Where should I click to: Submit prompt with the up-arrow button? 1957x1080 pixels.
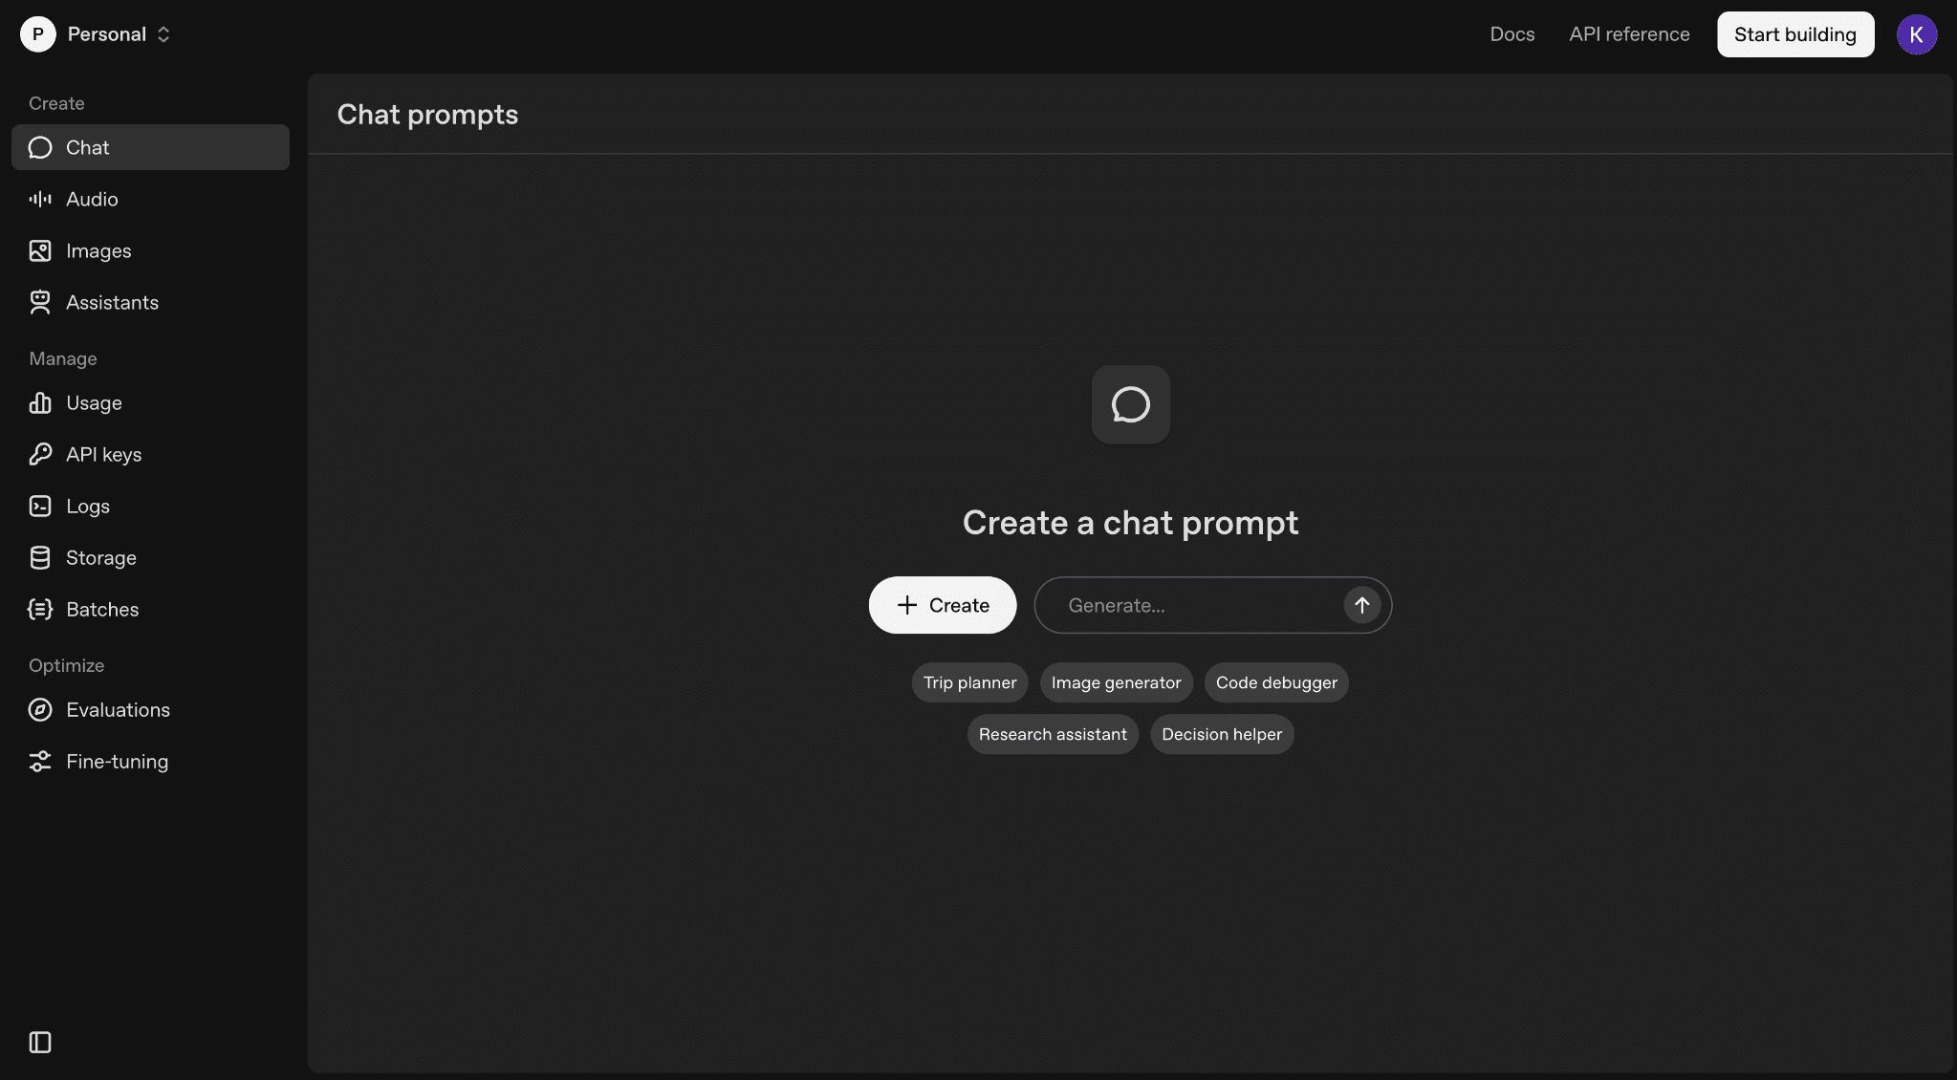(x=1361, y=605)
